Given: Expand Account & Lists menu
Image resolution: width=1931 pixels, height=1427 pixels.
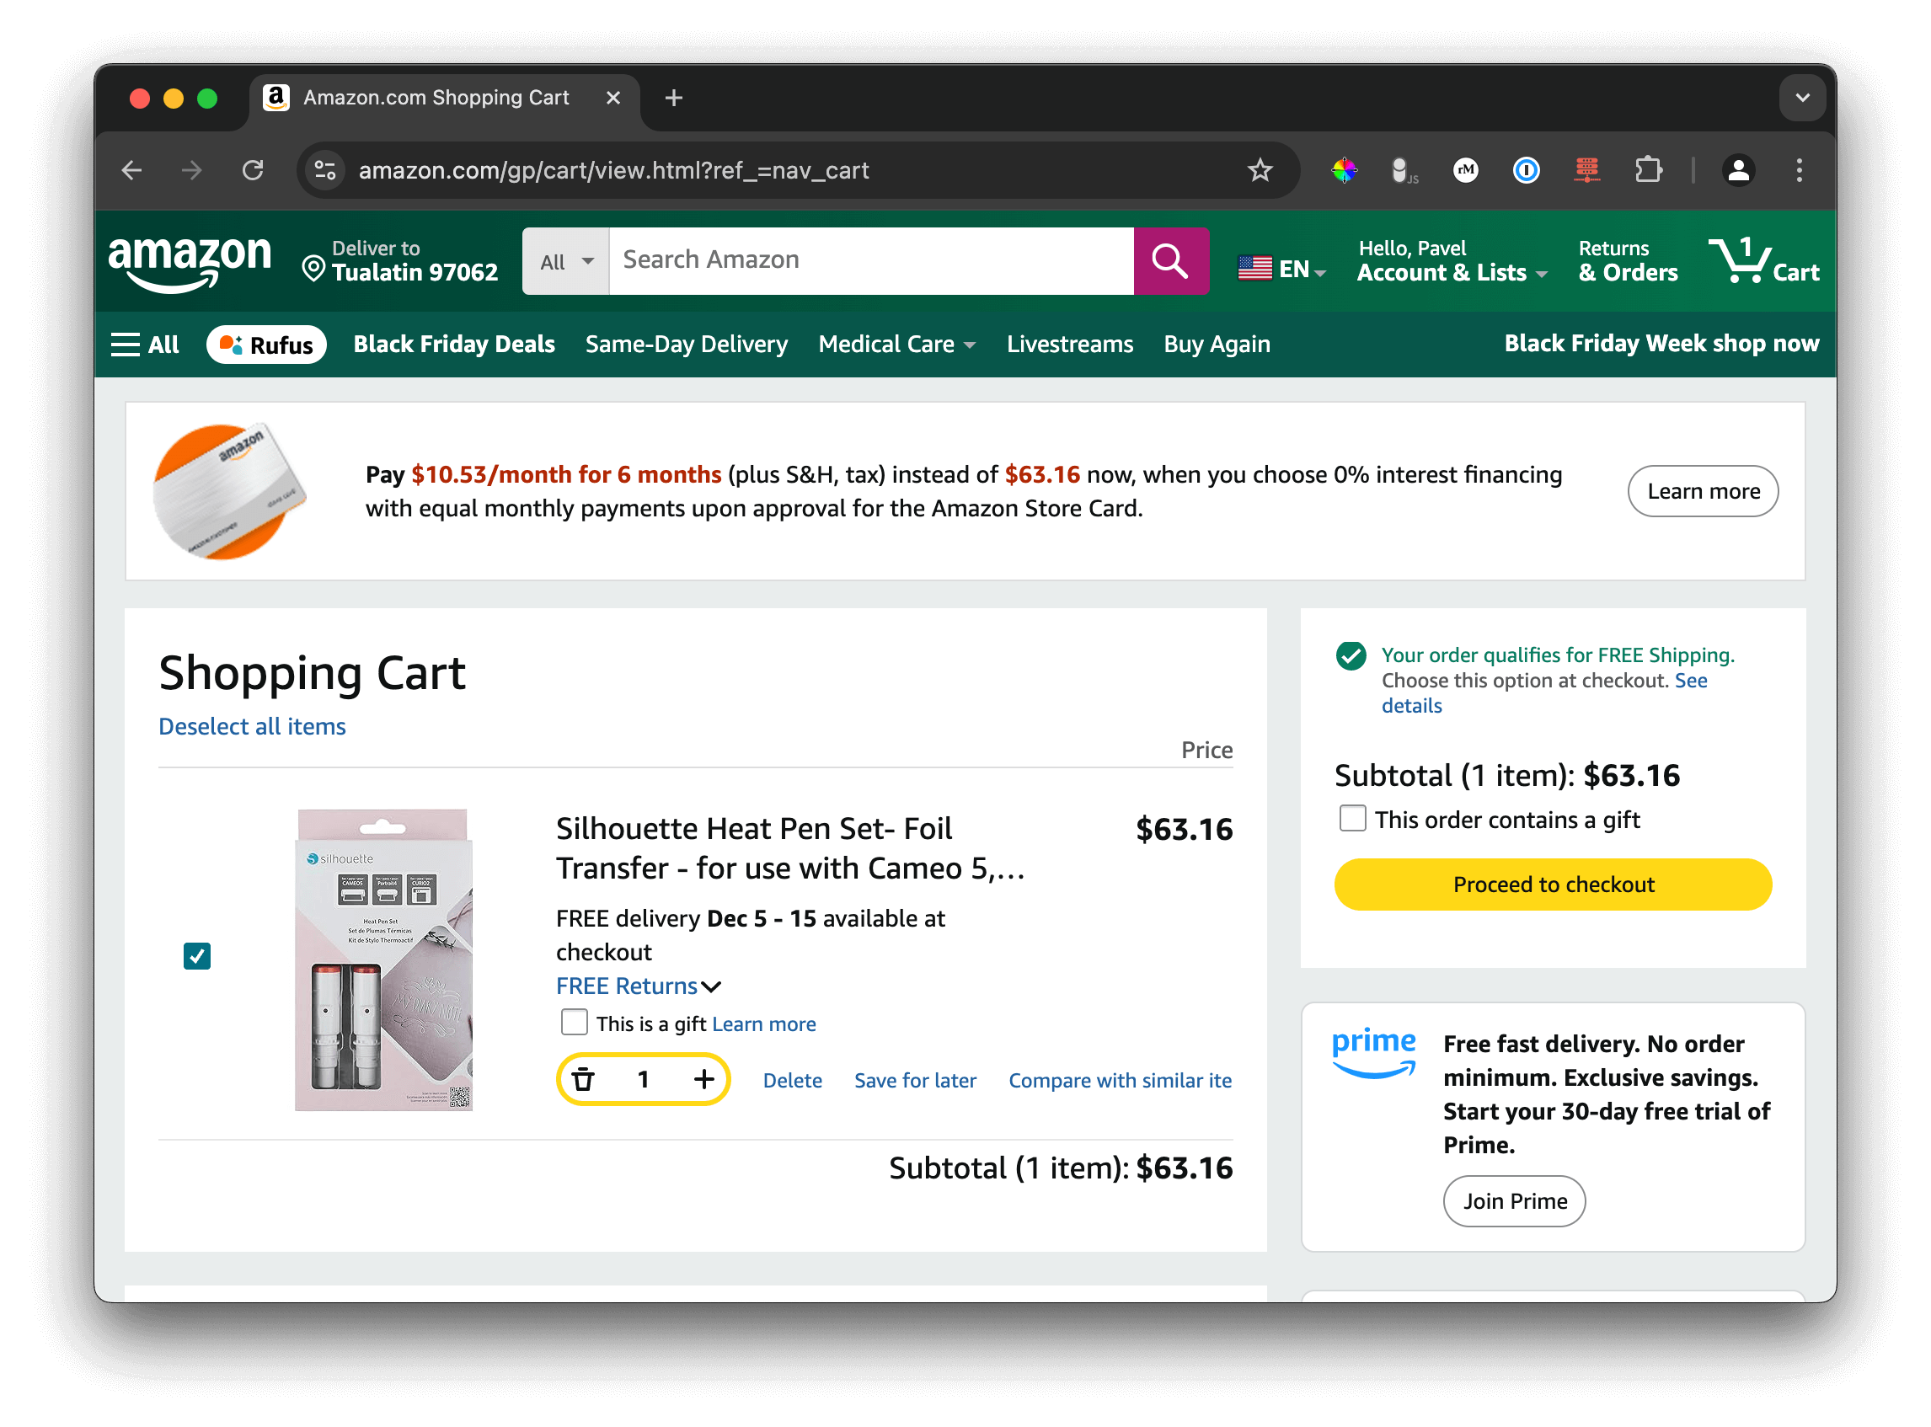Looking at the screenshot, I should [x=1451, y=261].
